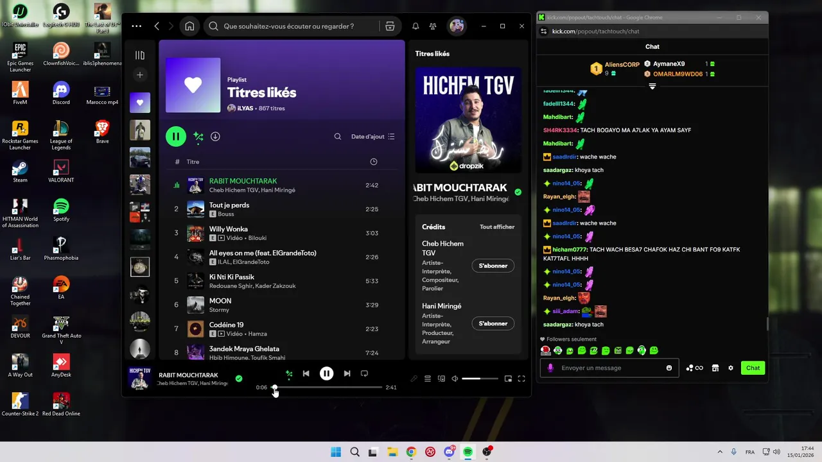Open artist link Cheb Hichem TGV in first row
Screen dimensions: 822x462
click(x=233, y=190)
